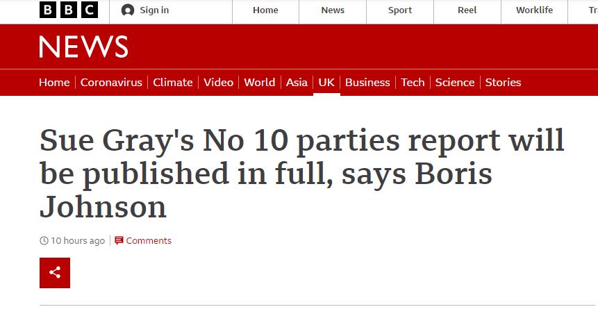Click the Comments speech bubble icon
598x316 pixels.
[x=119, y=241]
